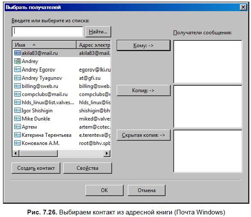This screenshot has height=217, width=251.
Task: Click the contact icon next to Mike Dunkle
Action: tap(17, 118)
